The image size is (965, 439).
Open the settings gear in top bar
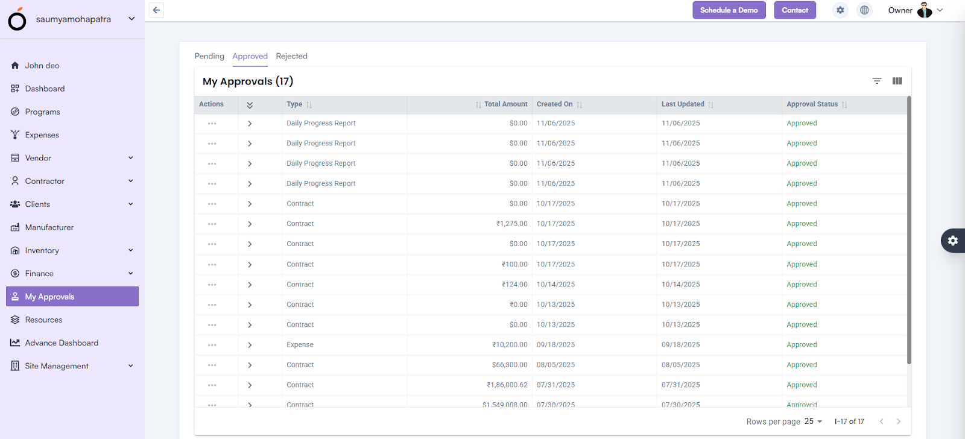click(x=840, y=10)
